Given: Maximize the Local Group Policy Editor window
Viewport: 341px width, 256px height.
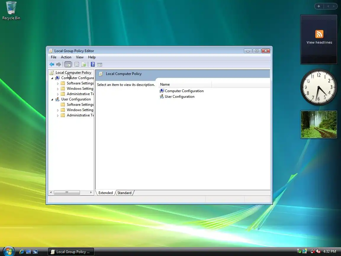Looking at the screenshot, I should [257, 51].
